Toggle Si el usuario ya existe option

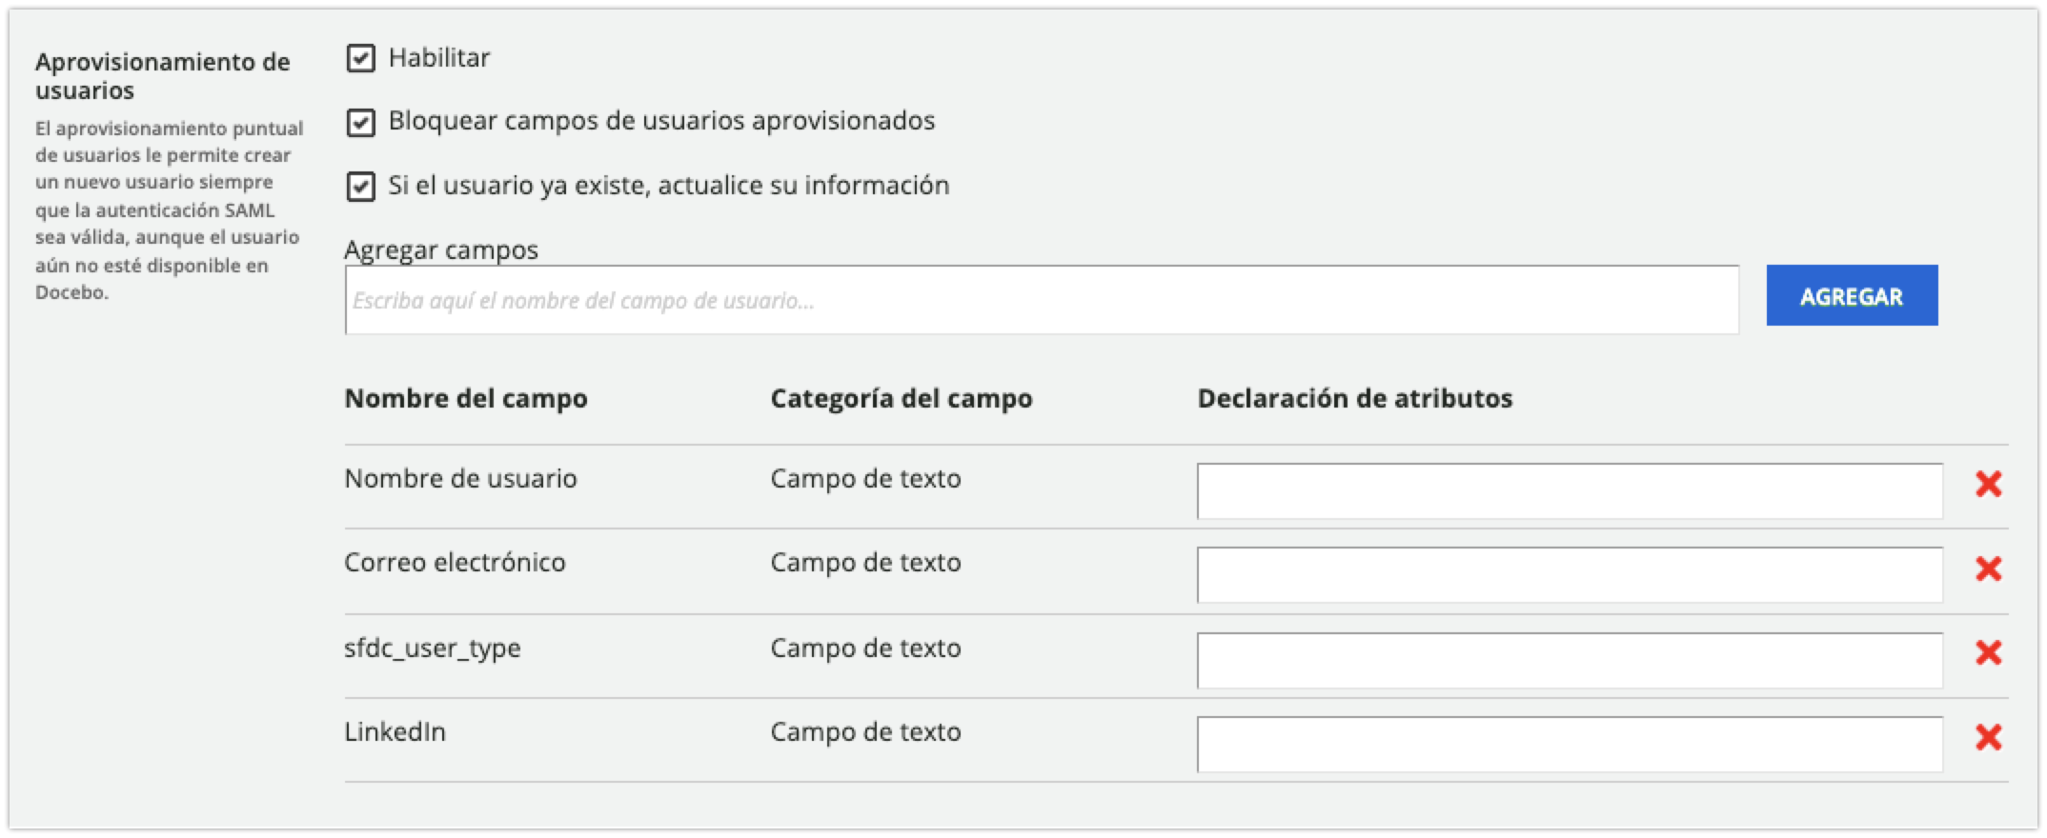(x=359, y=188)
